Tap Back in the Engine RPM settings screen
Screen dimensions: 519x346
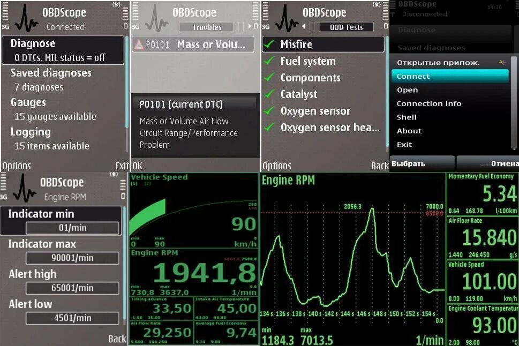tap(117, 339)
